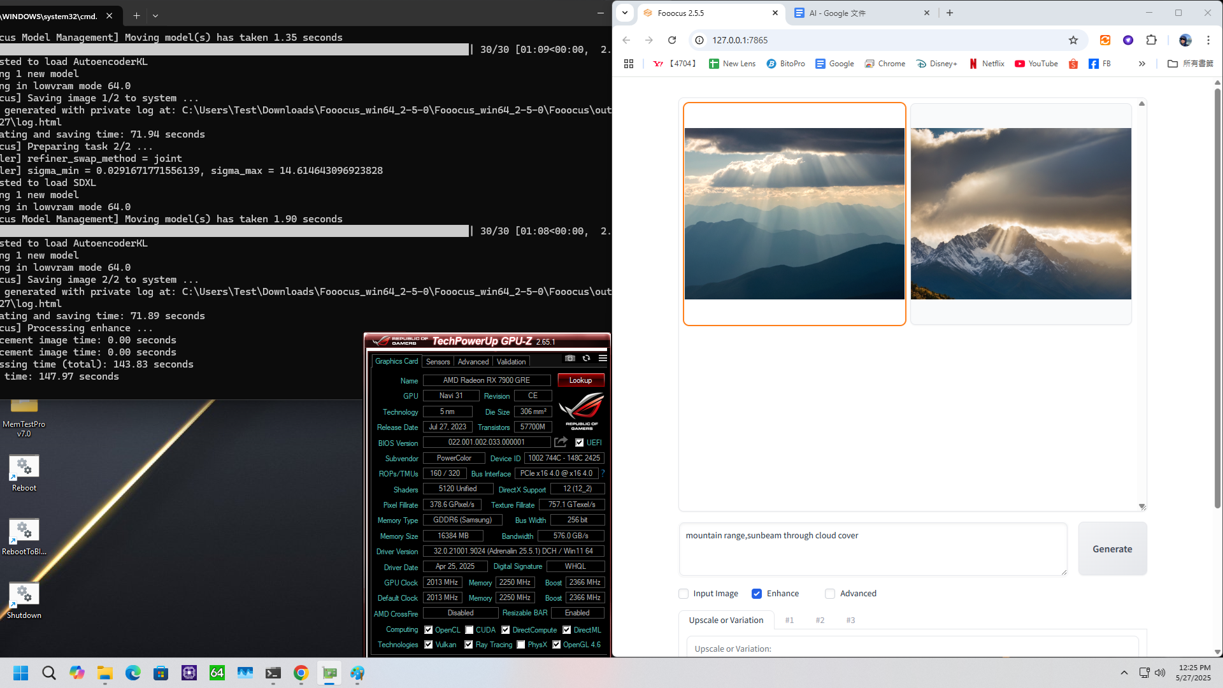
Task: Click the GPU-Z refresh icon
Action: [x=586, y=358]
